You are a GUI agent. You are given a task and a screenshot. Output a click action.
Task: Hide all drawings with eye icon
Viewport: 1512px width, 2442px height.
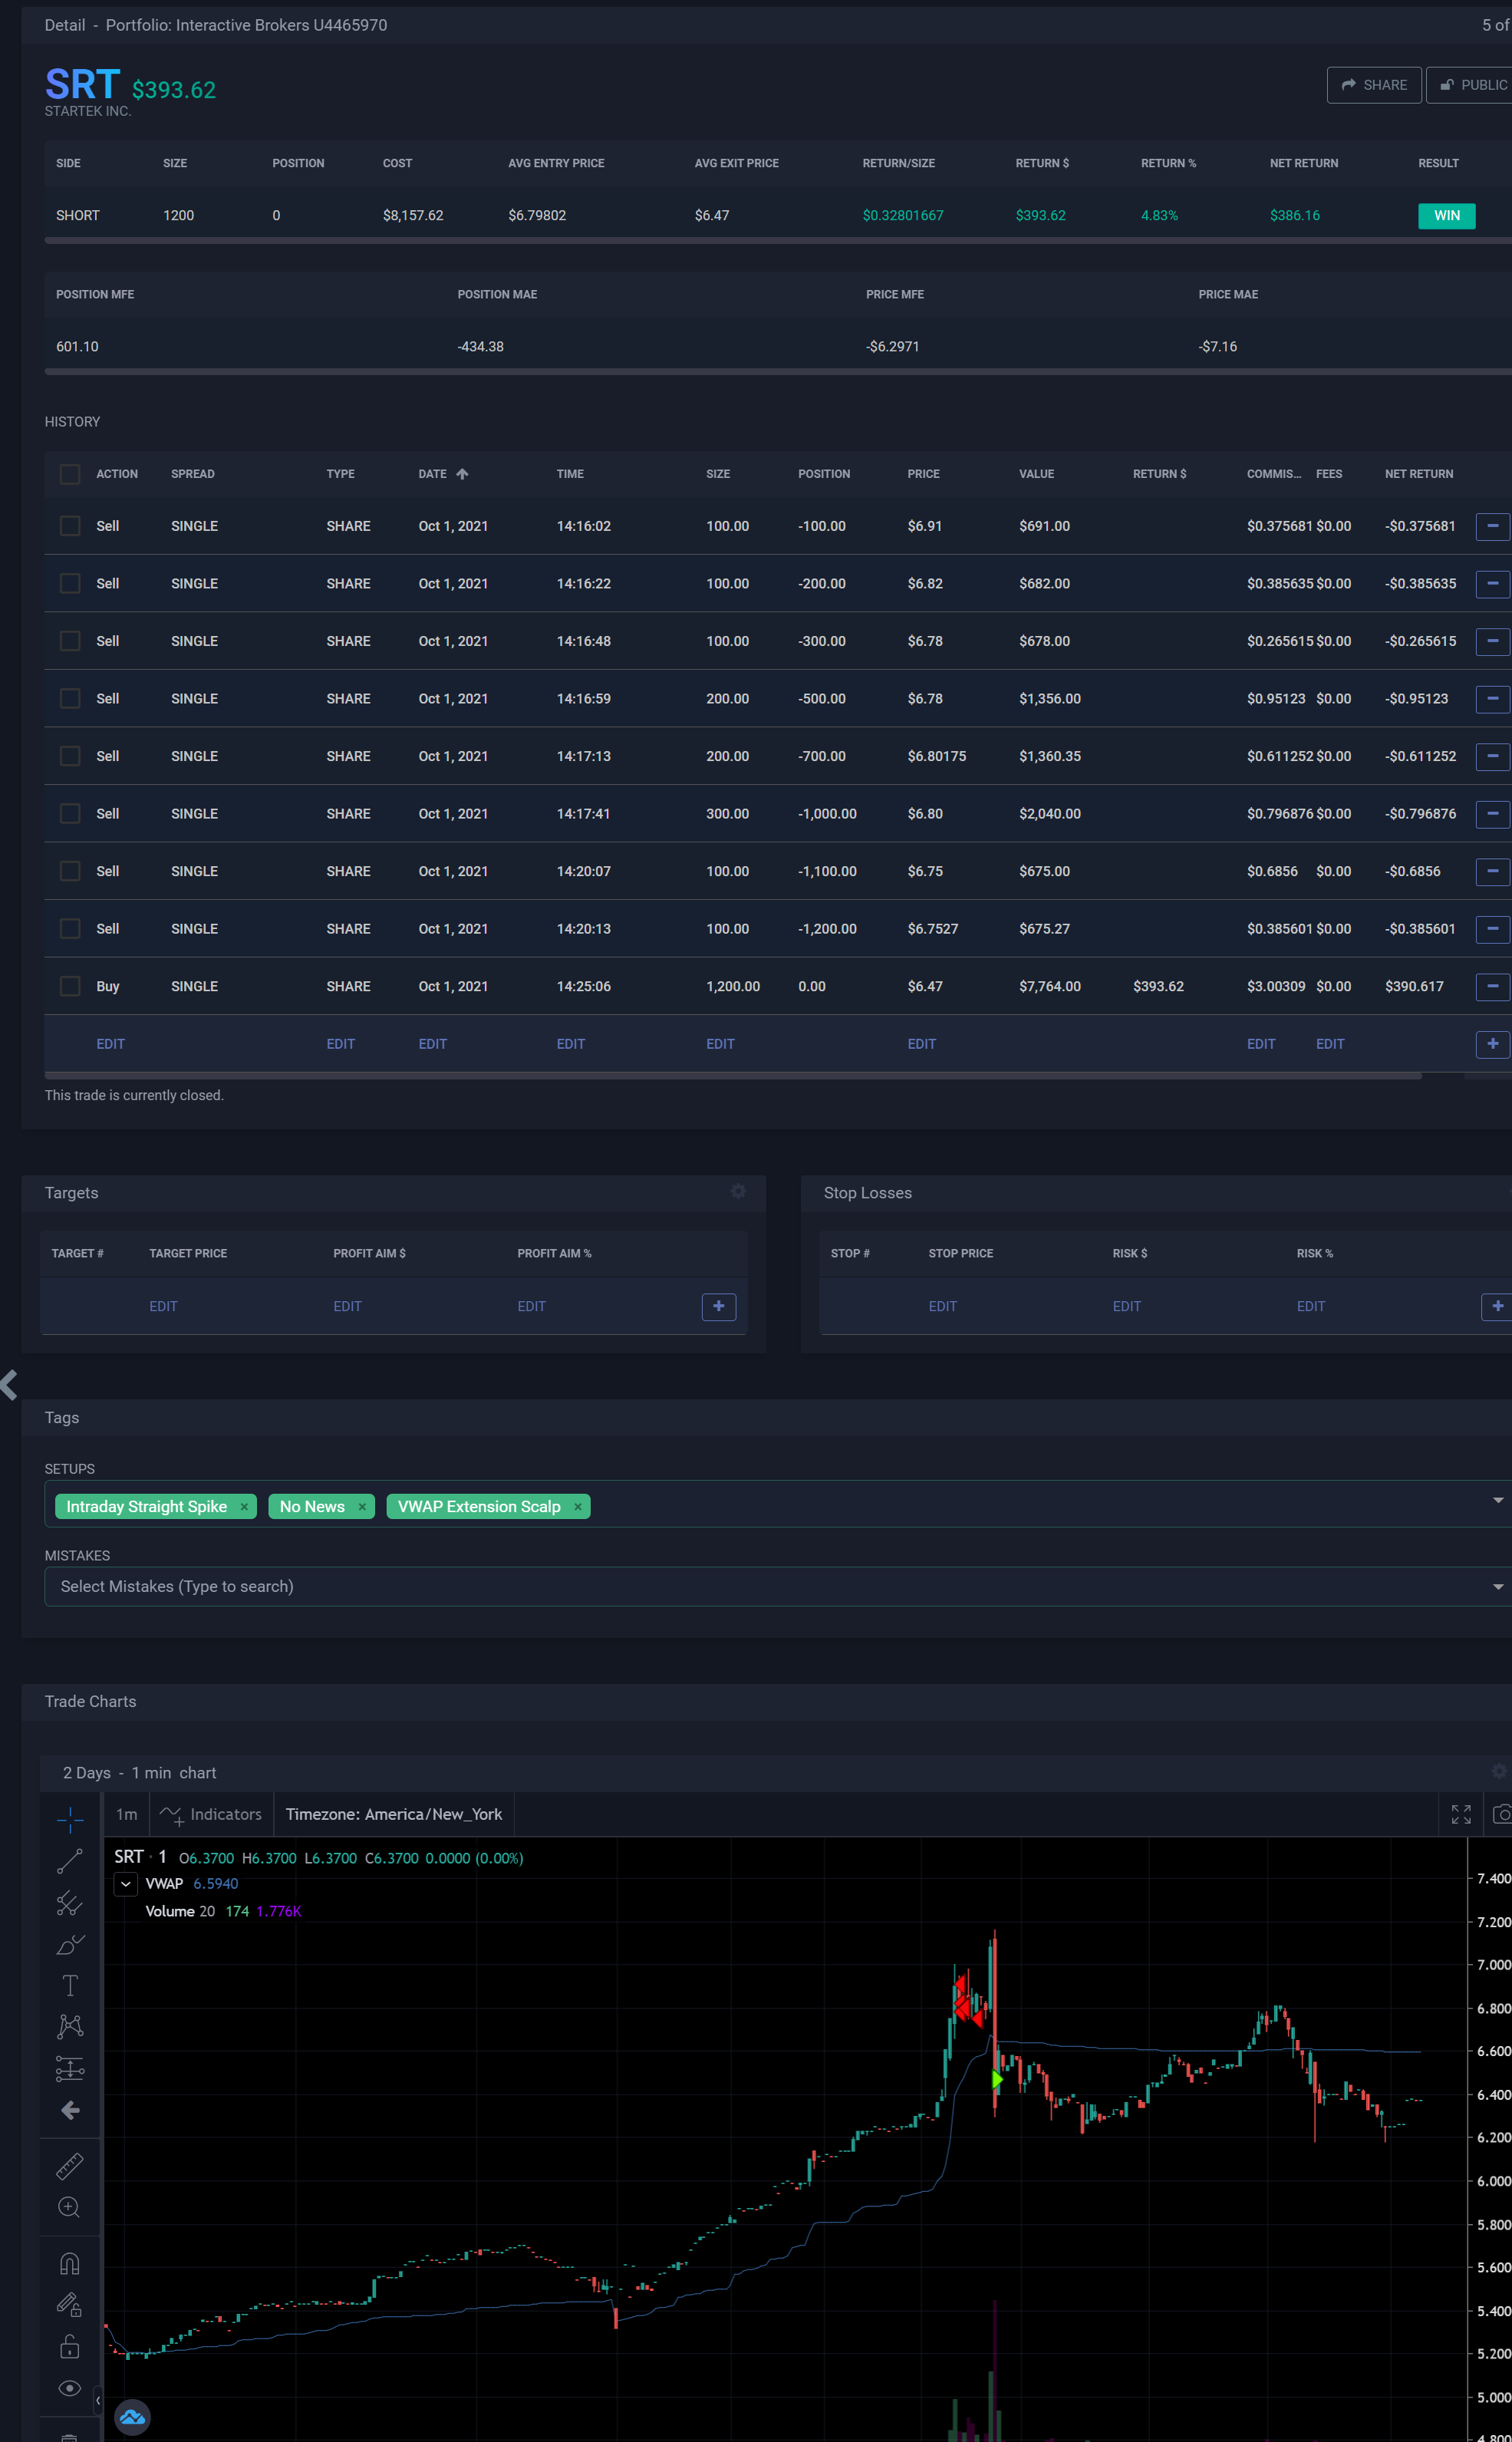tap(69, 2388)
